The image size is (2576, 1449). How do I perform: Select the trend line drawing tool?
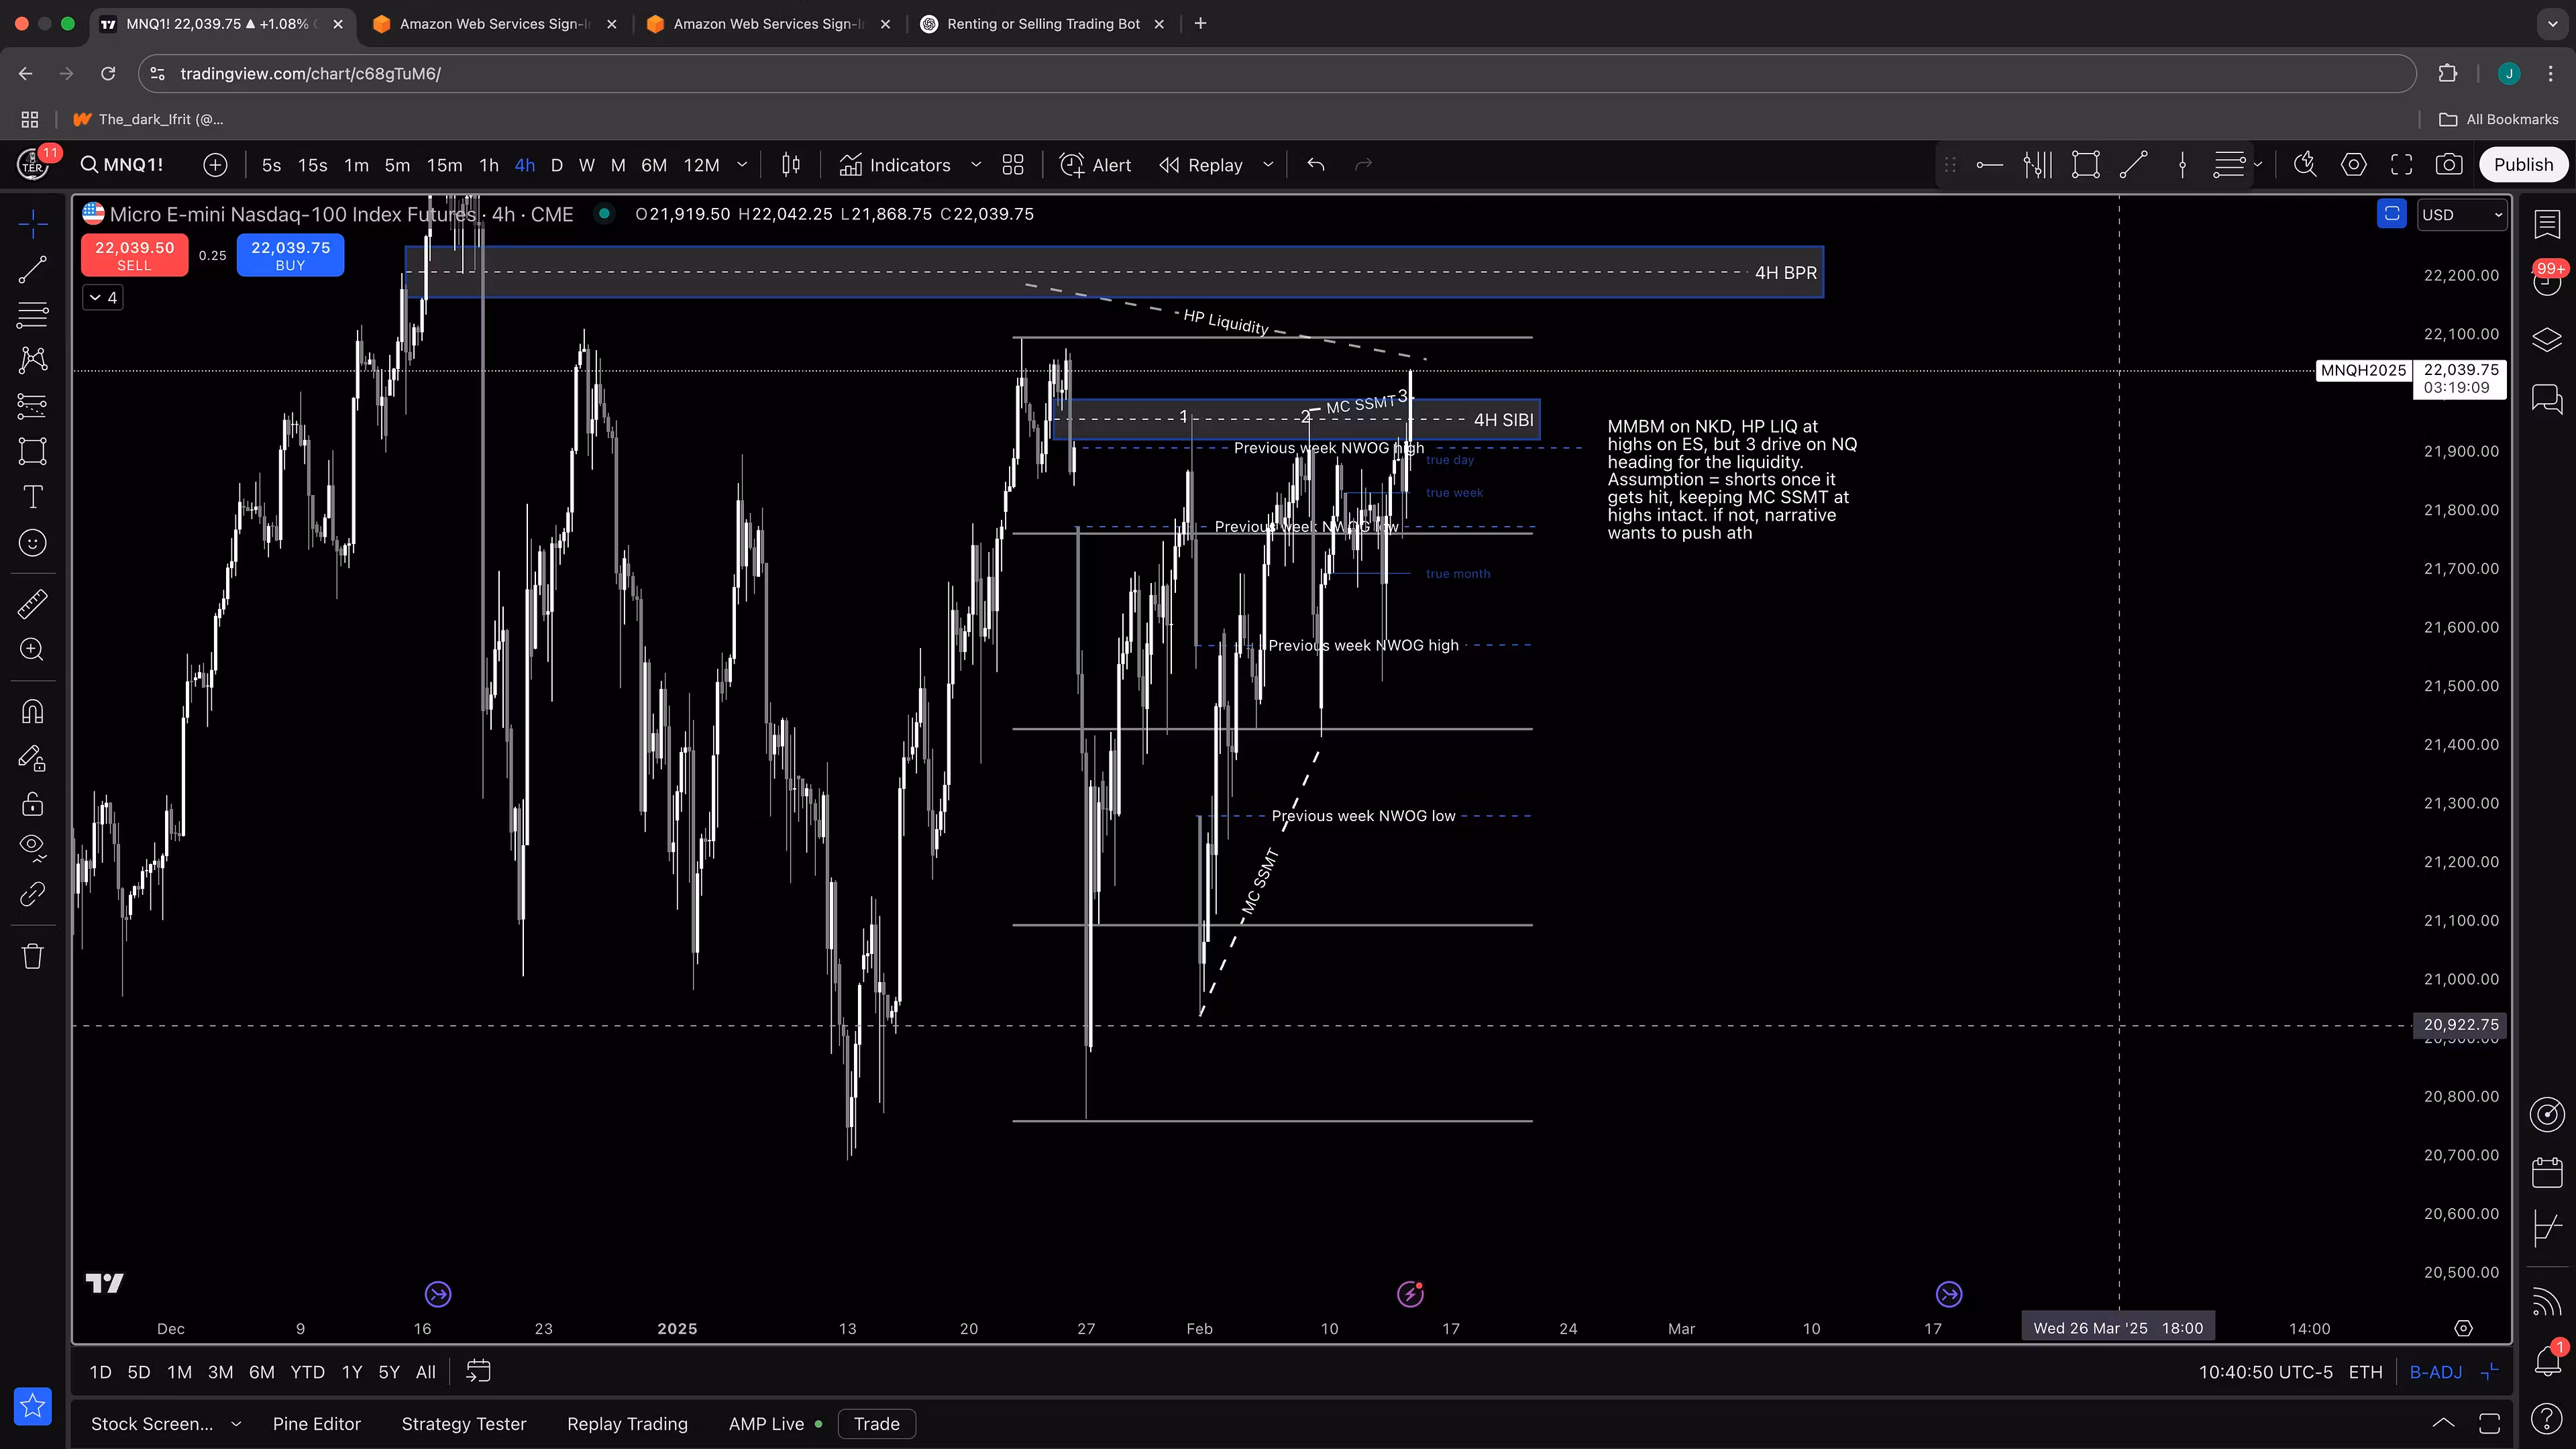point(32,269)
